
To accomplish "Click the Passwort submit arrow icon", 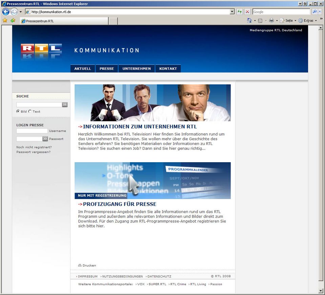I will tap(45, 139).
